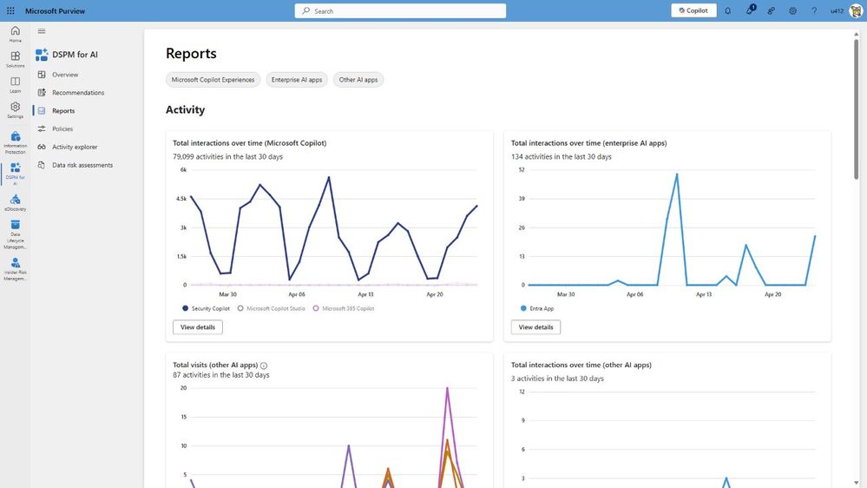Open Solutions in left rail

coord(15,59)
